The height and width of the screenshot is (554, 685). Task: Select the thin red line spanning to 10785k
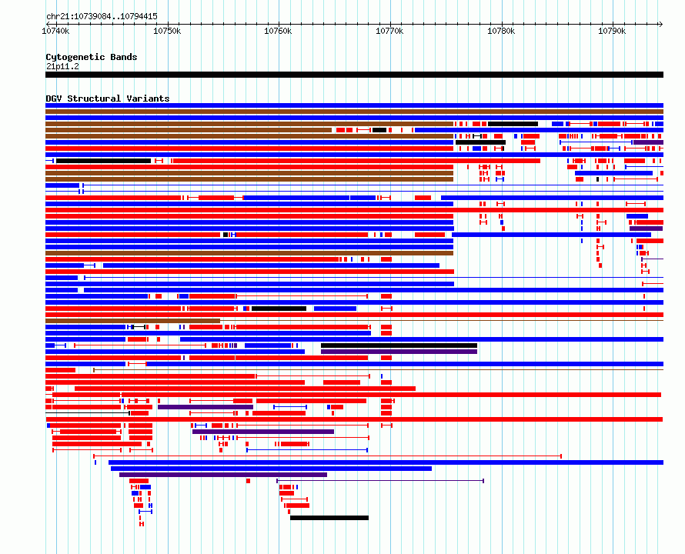click(327, 456)
